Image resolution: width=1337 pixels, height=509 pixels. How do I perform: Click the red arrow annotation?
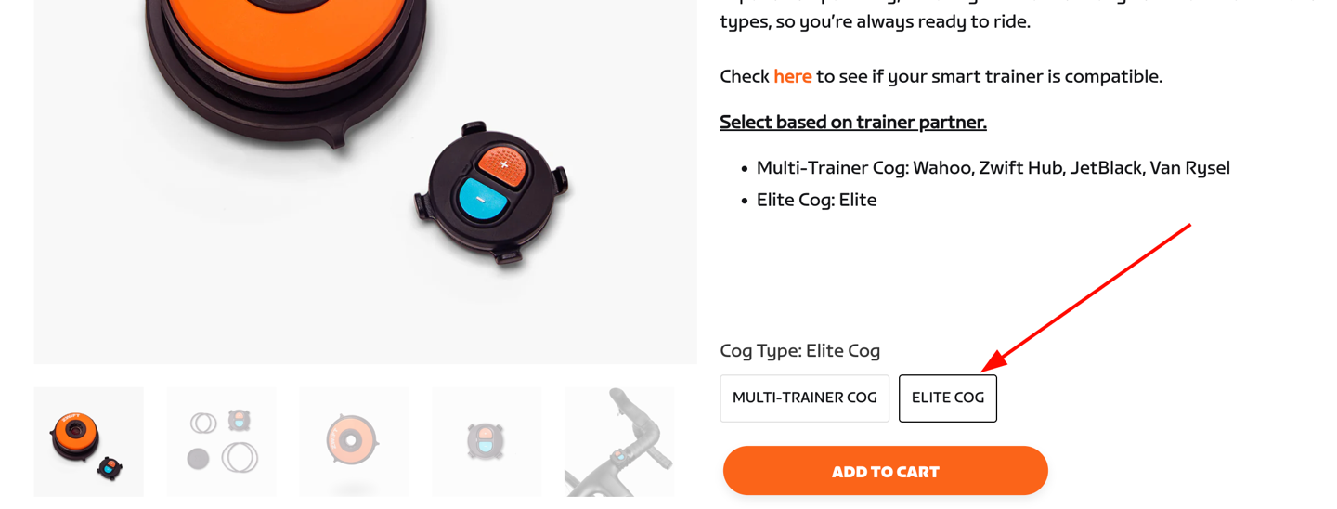coord(1086,297)
